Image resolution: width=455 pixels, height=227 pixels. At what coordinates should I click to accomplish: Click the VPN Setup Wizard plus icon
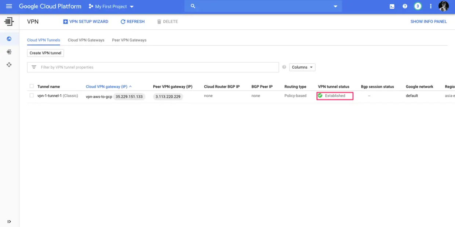pyautogui.click(x=65, y=22)
